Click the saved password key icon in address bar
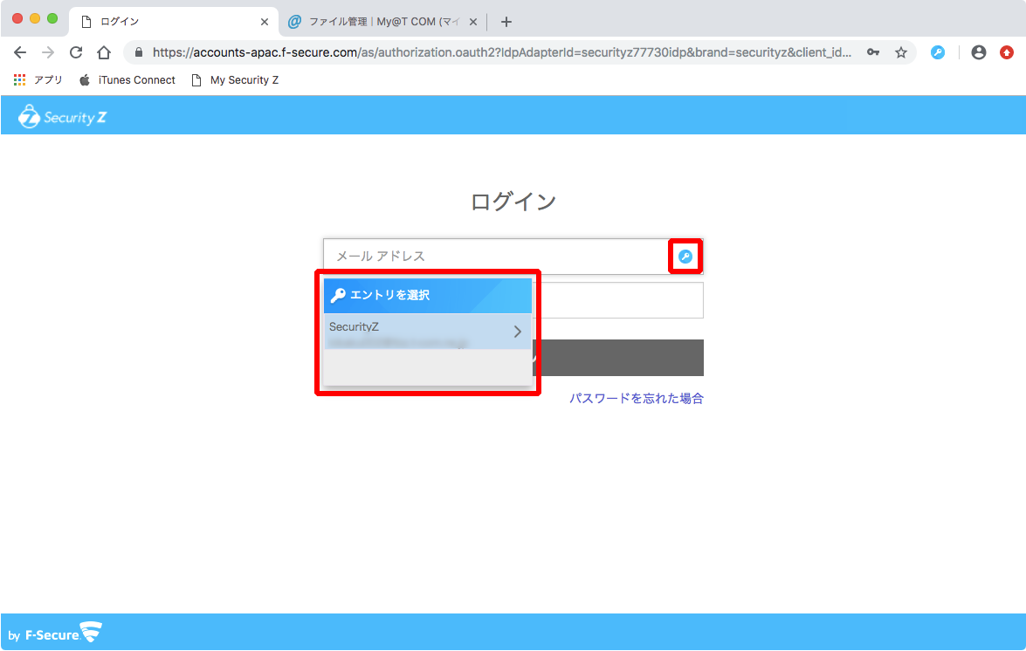This screenshot has width=1026, height=651. point(872,52)
